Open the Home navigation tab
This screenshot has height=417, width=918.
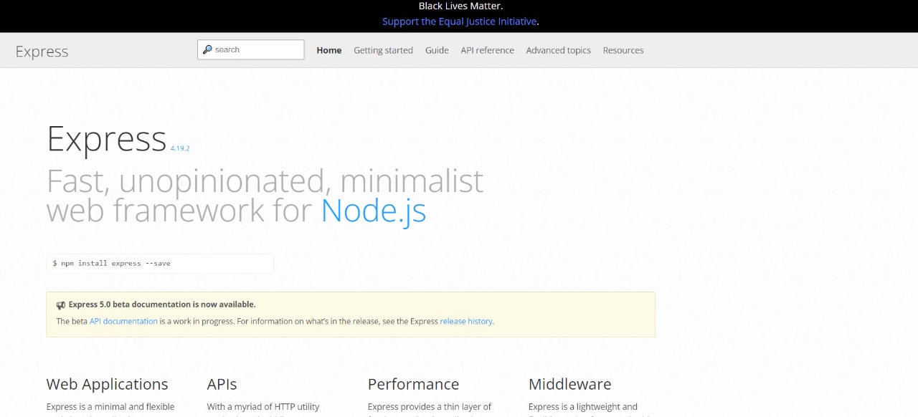[328, 50]
